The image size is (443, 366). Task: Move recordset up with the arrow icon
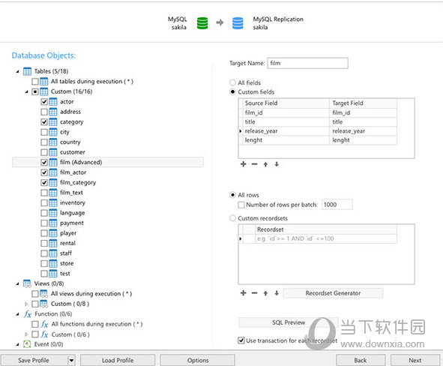pos(265,293)
